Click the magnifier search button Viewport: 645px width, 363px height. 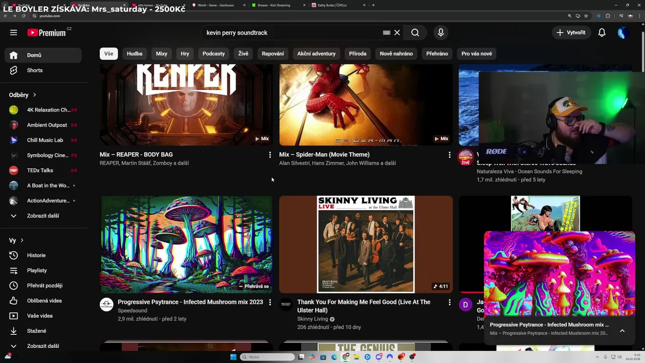[415, 32]
